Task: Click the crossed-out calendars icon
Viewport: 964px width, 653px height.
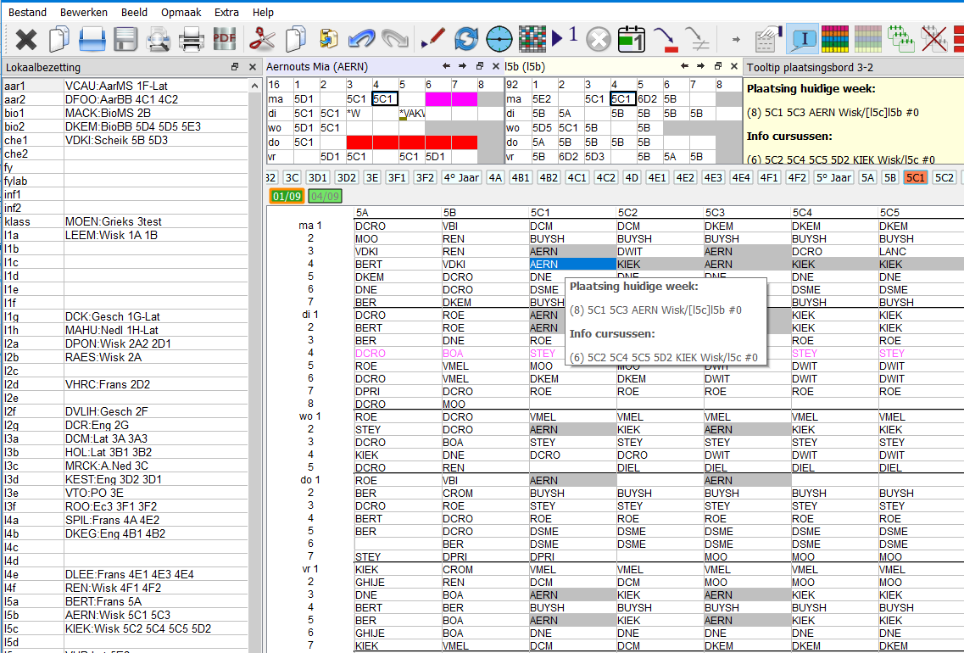Action: 933,39
